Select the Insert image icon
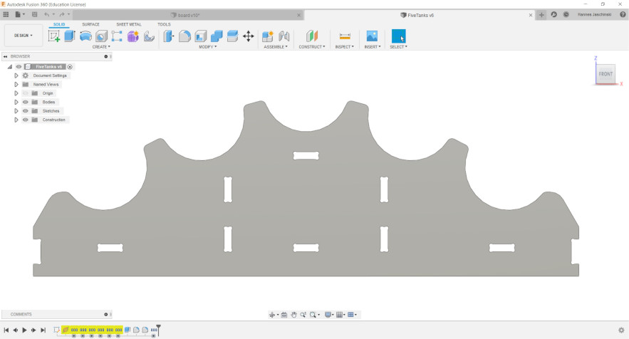629x339 pixels. click(x=372, y=36)
